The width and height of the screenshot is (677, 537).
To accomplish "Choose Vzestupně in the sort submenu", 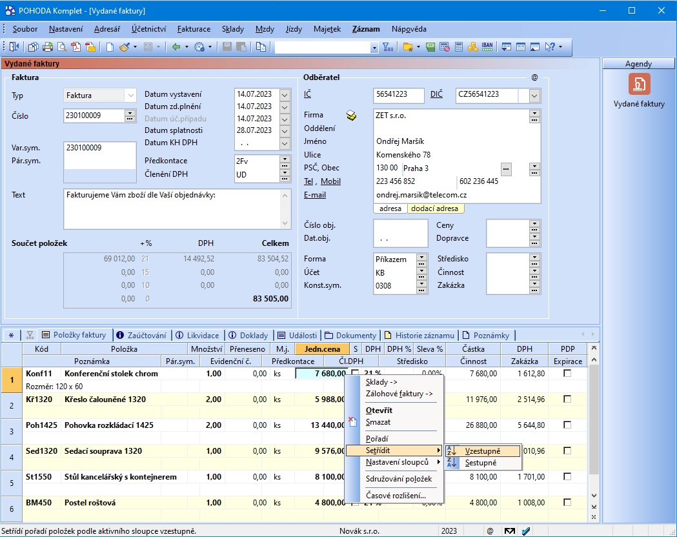I will pos(483,451).
